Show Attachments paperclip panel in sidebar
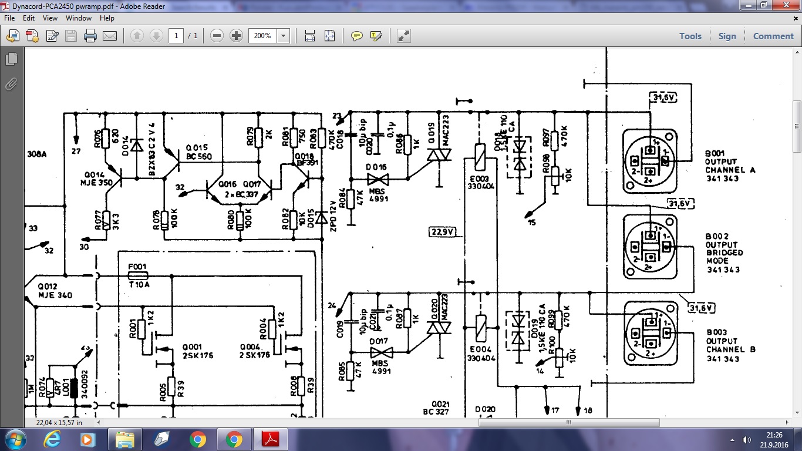The height and width of the screenshot is (451, 802). pyautogui.click(x=11, y=84)
